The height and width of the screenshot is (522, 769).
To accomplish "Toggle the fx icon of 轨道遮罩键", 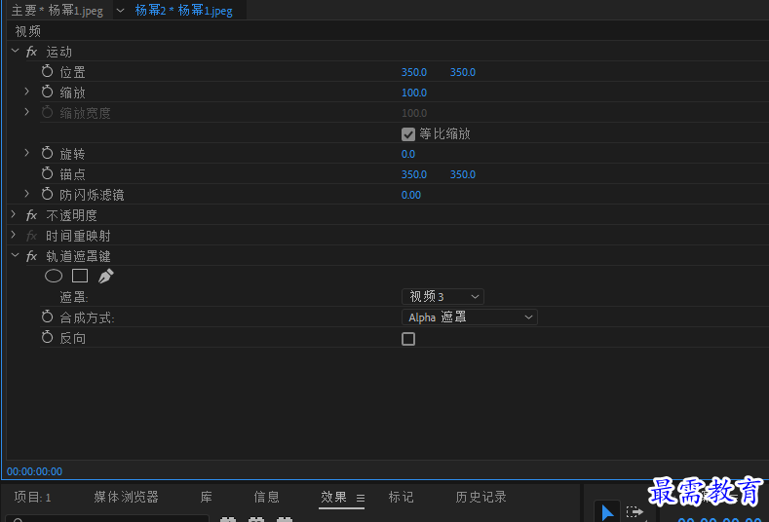I will [x=31, y=256].
